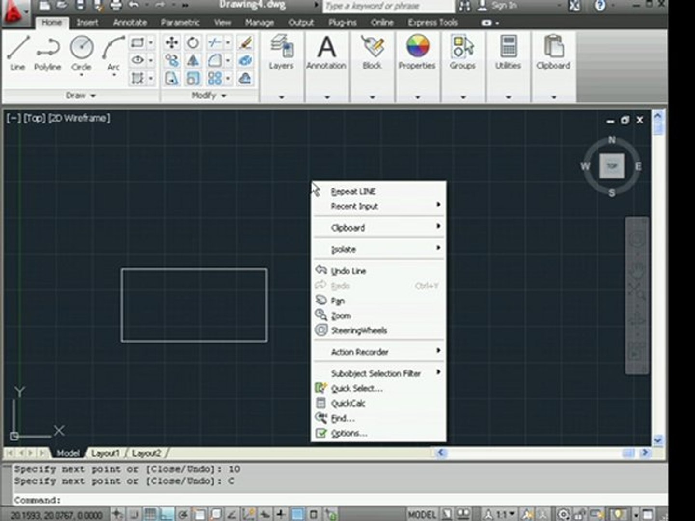The height and width of the screenshot is (521, 695).
Task: Toggle Object Snap in status bar
Action: click(199, 514)
